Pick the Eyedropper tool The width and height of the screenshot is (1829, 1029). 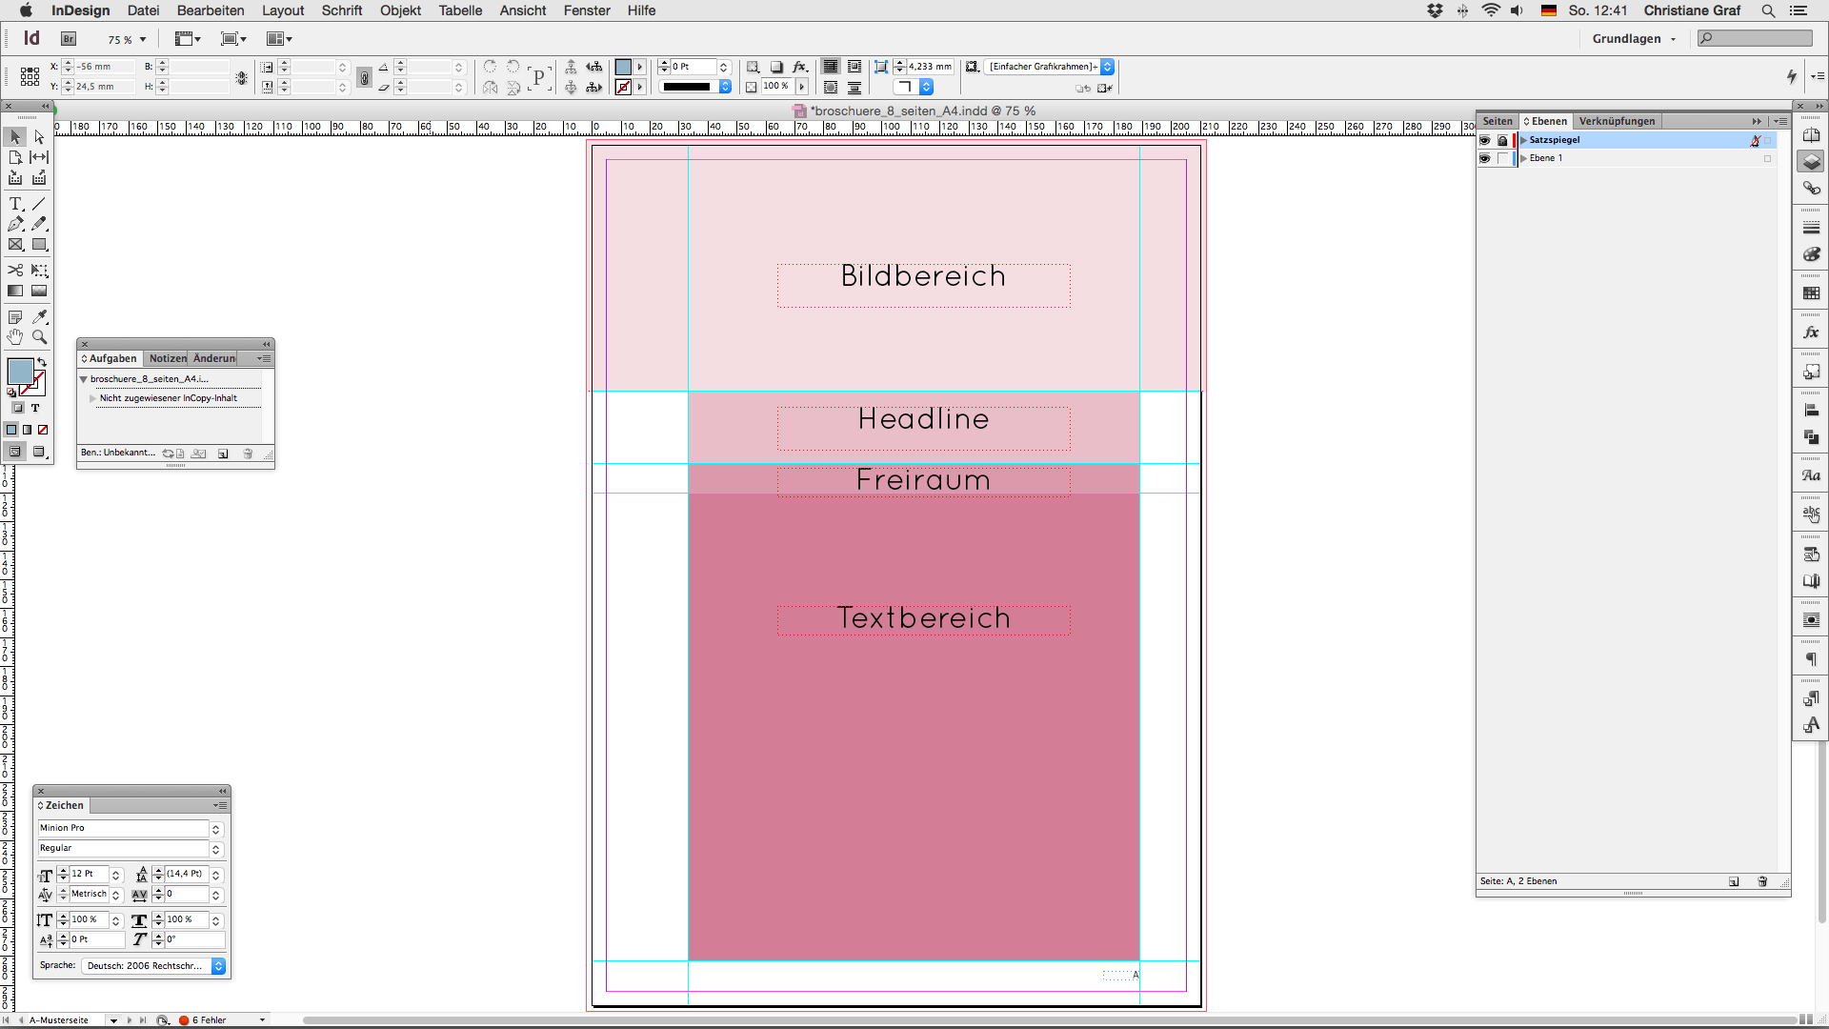tap(39, 317)
